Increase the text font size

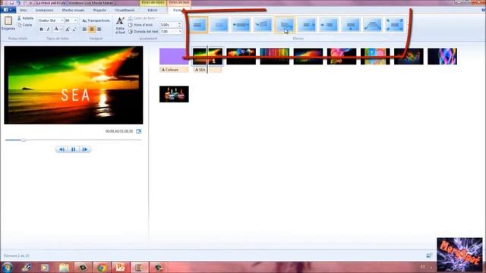68,30
